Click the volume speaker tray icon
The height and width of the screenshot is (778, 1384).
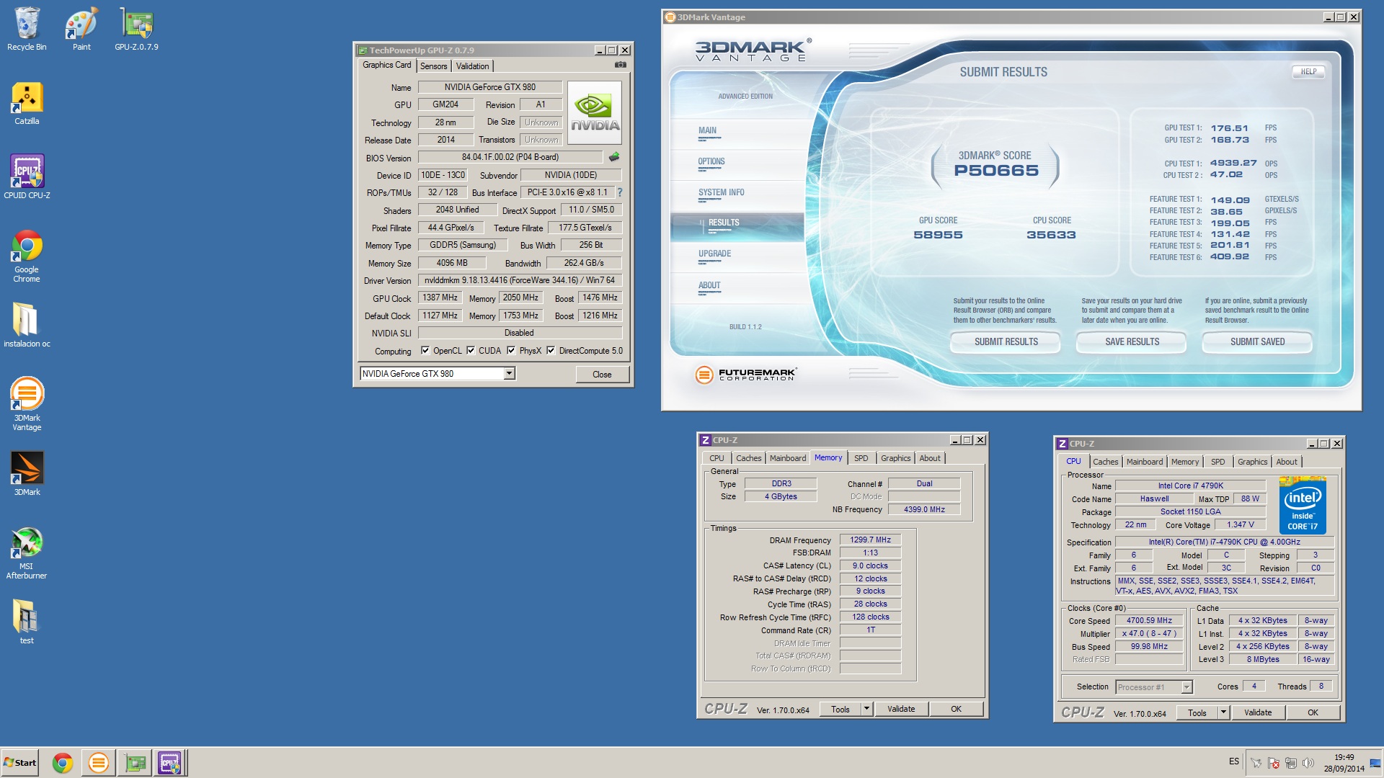1308,763
